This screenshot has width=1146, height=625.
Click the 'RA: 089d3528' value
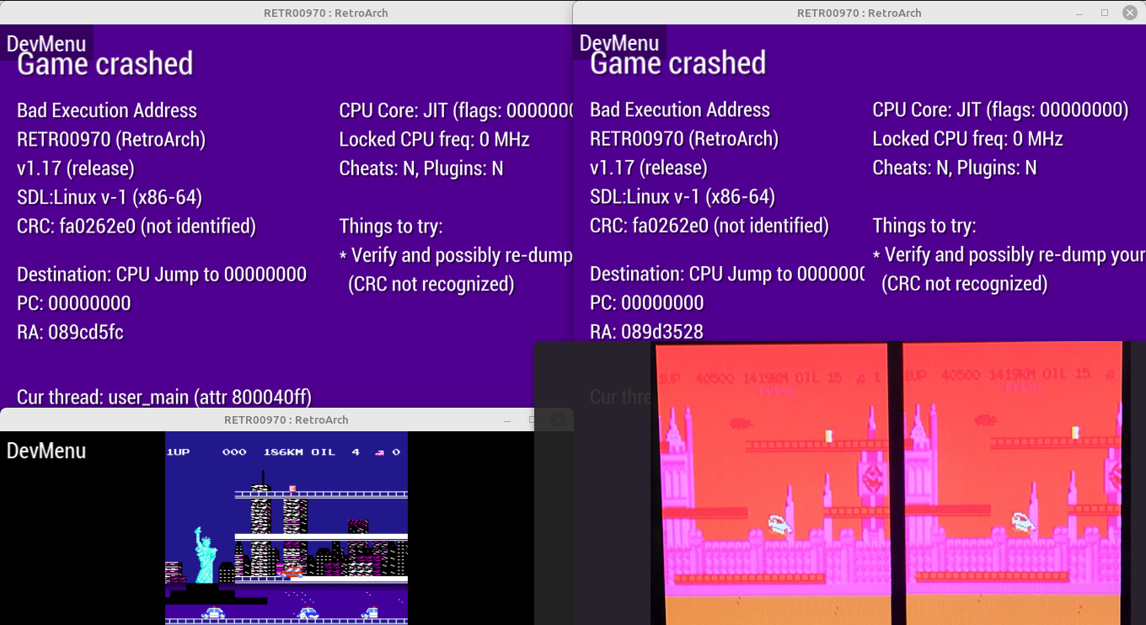coord(646,332)
